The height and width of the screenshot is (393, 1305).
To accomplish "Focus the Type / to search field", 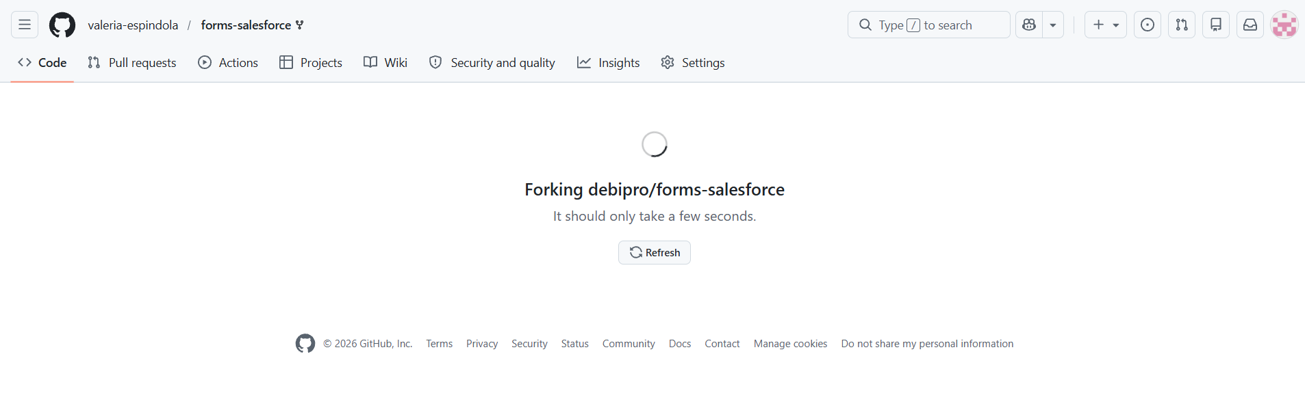I will point(929,25).
